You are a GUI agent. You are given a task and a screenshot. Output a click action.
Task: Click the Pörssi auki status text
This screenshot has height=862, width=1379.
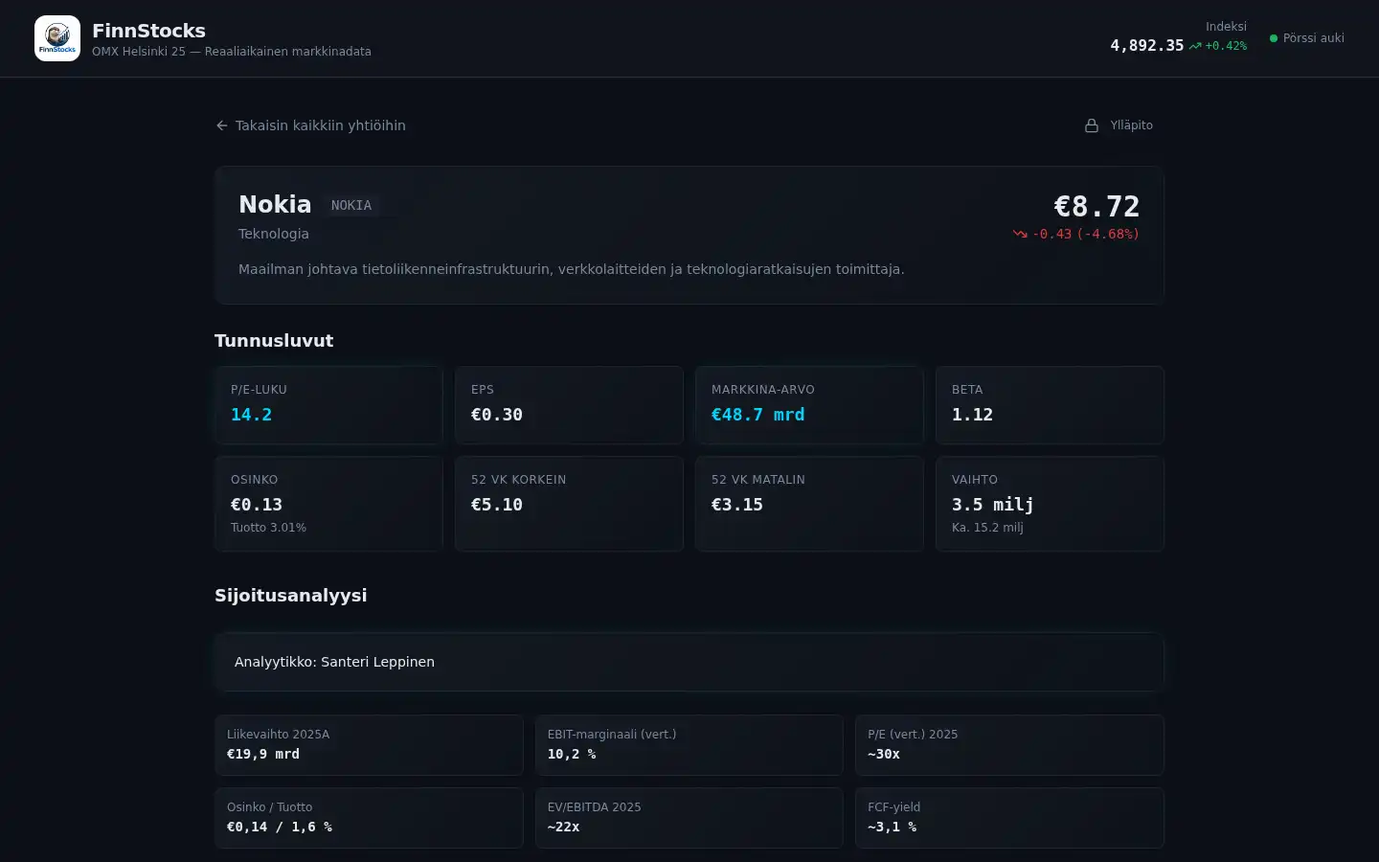tap(1314, 38)
